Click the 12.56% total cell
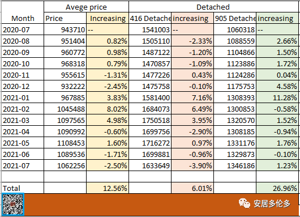Image resolution: width=300 pixels, height=217 pixels. pyautogui.click(x=108, y=188)
